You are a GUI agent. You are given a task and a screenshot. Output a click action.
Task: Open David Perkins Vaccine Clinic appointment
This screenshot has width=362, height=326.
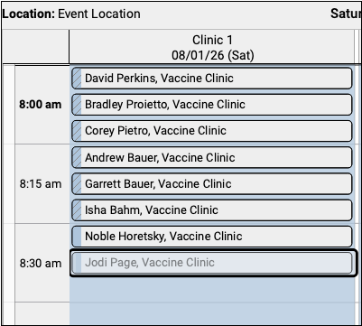coord(212,79)
